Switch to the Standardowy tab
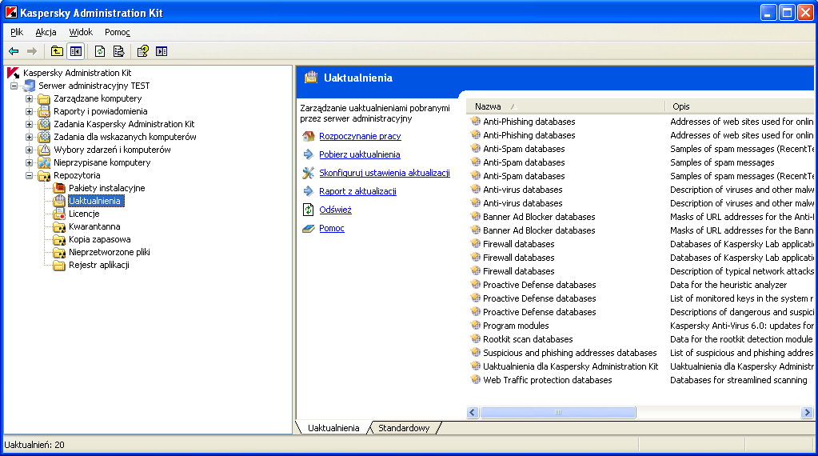 404,428
